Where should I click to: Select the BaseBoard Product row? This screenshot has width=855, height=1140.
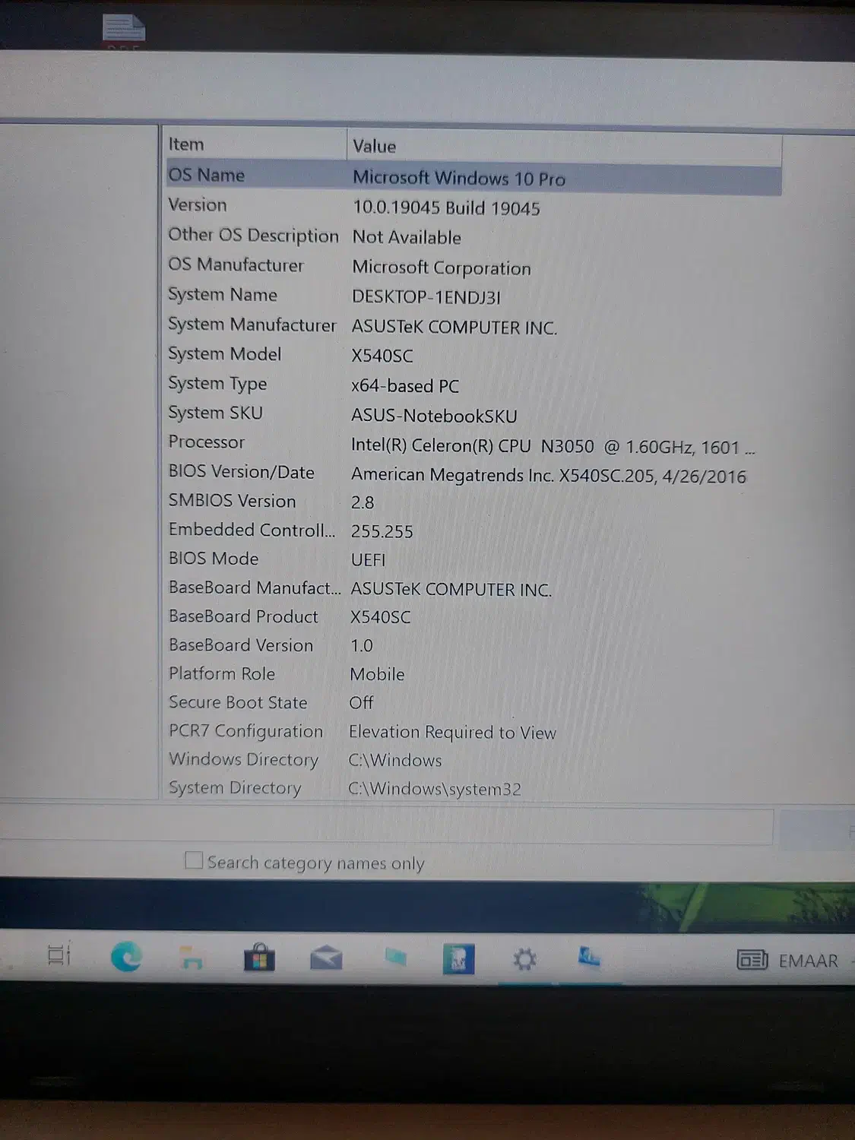[473, 617]
